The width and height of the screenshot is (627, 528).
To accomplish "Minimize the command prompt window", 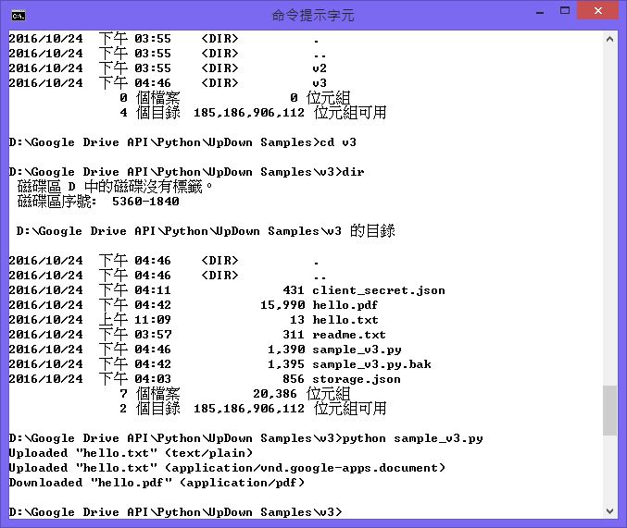I will pos(540,12).
